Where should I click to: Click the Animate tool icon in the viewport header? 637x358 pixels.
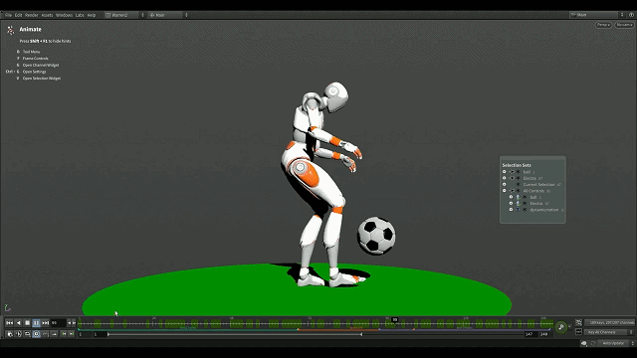tap(11, 30)
